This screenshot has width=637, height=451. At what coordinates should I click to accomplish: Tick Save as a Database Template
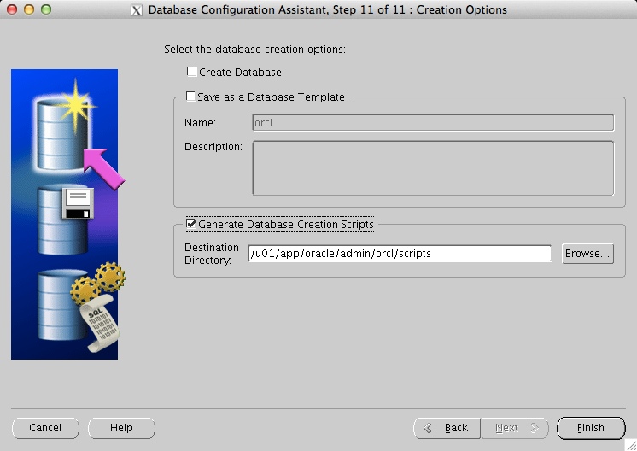191,97
